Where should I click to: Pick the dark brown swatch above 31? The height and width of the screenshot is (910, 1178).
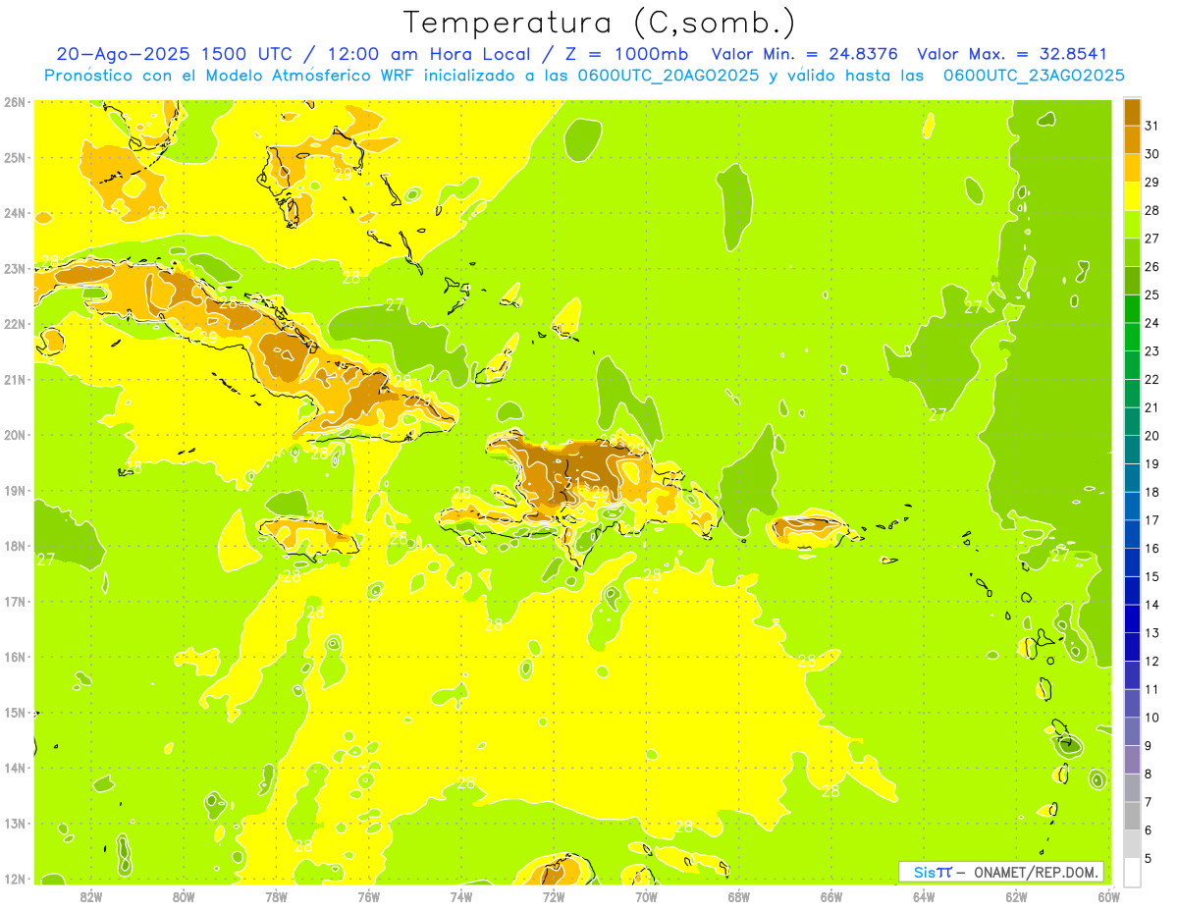click(1132, 112)
